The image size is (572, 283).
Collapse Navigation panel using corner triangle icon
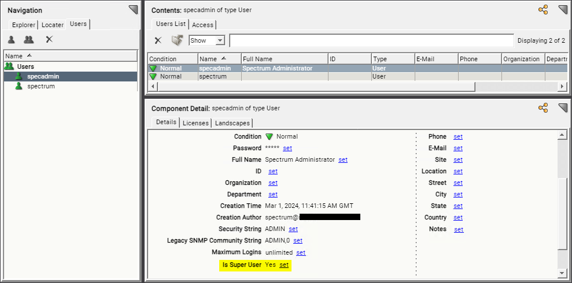[x=133, y=10]
